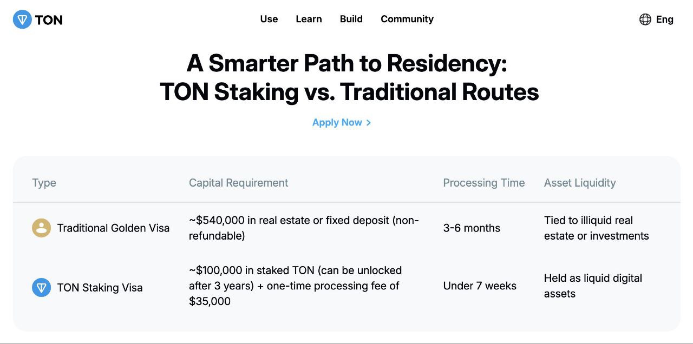Click the TON logo icon in header
This screenshot has width=693, height=344.
(x=22, y=19)
